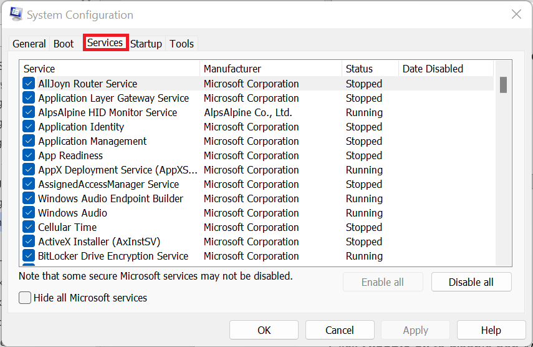Select the Services tab
The height and width of the screenshot is (347, 533).
(105, 43)
